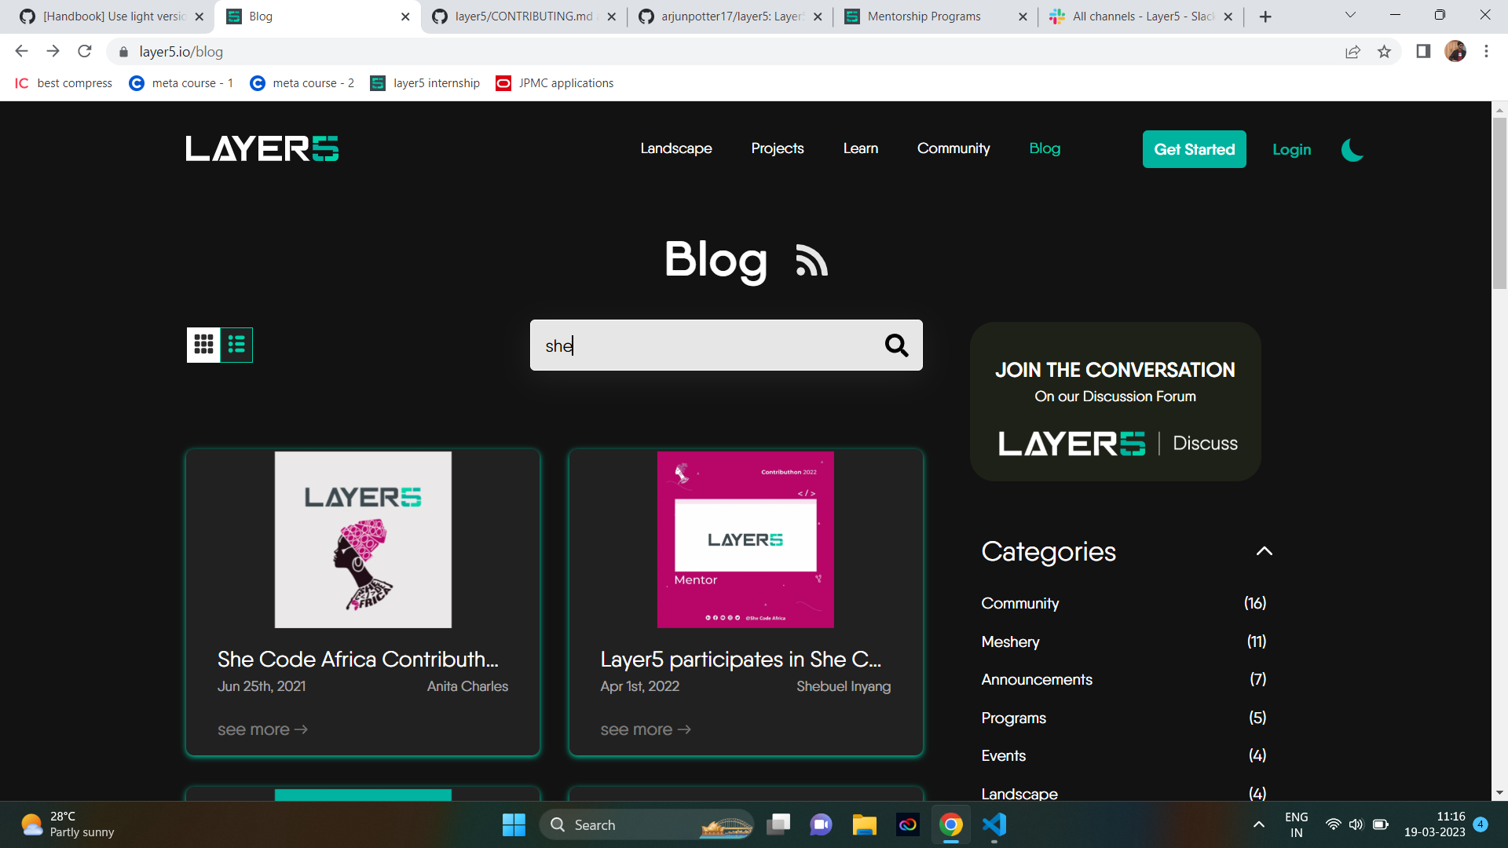
Task: Open the browser tab search chevron
Action: (x=1350, y=14)
